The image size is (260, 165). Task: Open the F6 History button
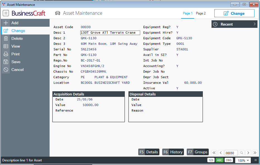[173, 152]
